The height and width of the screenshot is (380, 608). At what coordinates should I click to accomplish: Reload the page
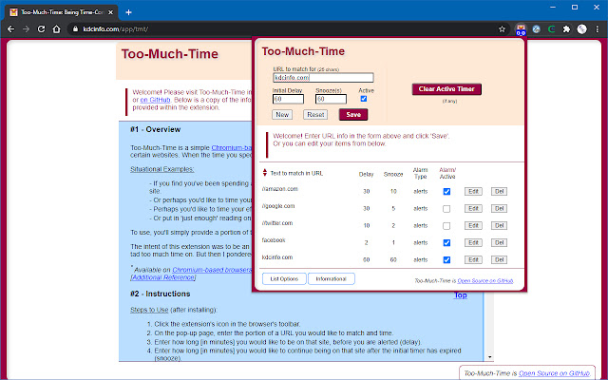(41, 29)
